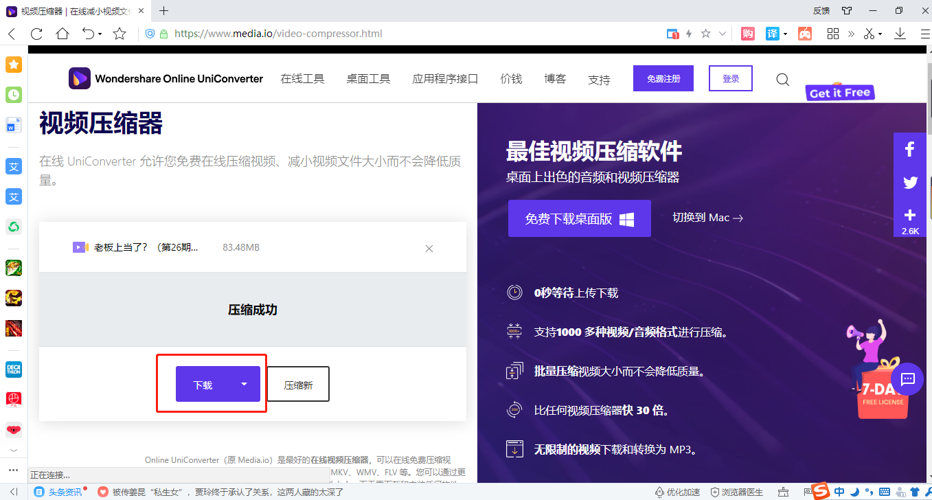This screenshot has width=932, height=500.
Task: Bookmark this page with the address-bar star
Action: 705,34
